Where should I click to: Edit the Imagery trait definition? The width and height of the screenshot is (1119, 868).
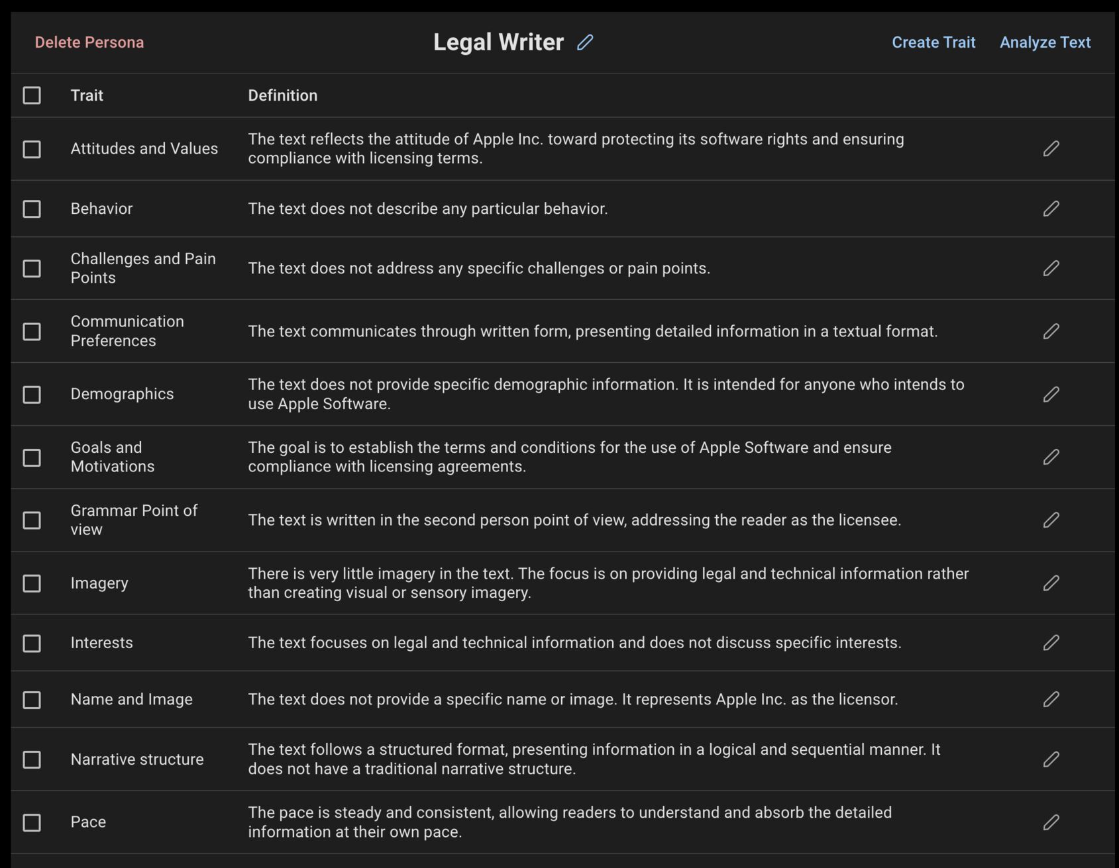1052,583
